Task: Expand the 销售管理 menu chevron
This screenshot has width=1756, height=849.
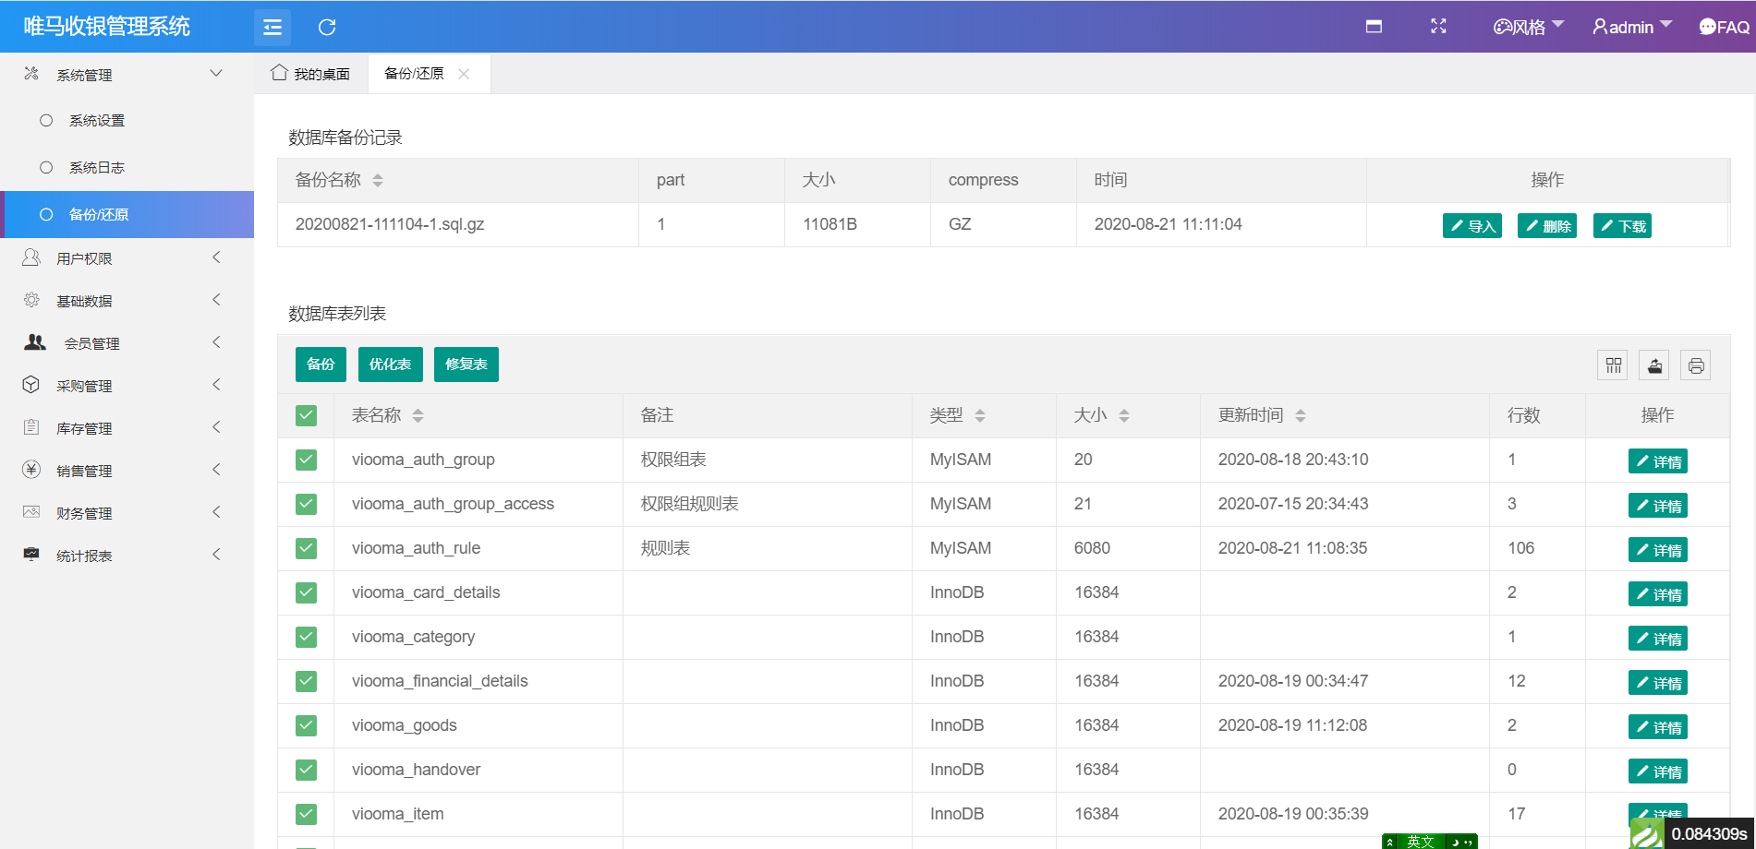Action: (216, 470)
